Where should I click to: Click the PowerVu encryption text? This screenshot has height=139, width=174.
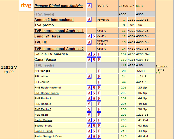coord(103,20)
